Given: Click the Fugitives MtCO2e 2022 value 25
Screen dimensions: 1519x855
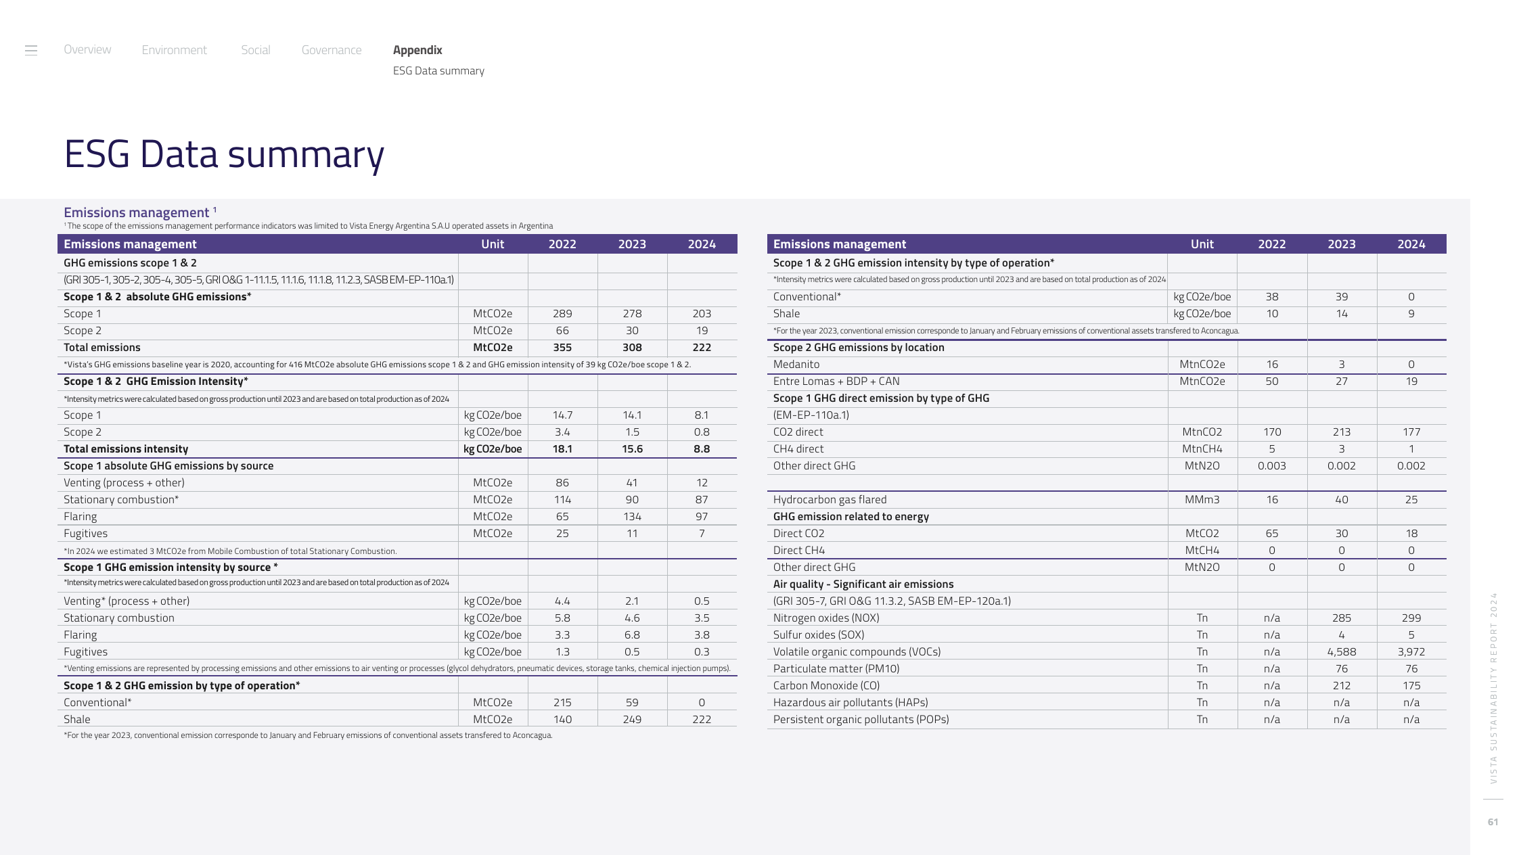Looking at the screenshot, I should 562,534.
